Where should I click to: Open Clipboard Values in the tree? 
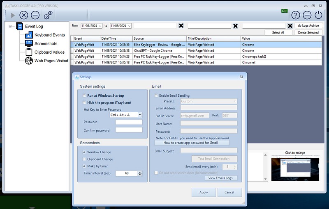(x=49, y=52)
